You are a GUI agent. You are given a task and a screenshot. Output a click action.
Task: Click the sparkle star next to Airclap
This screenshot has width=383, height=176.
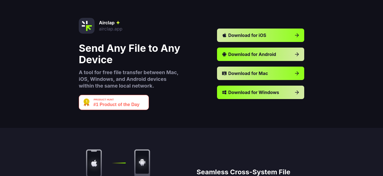pyautogui.click(x=118, y=23)
